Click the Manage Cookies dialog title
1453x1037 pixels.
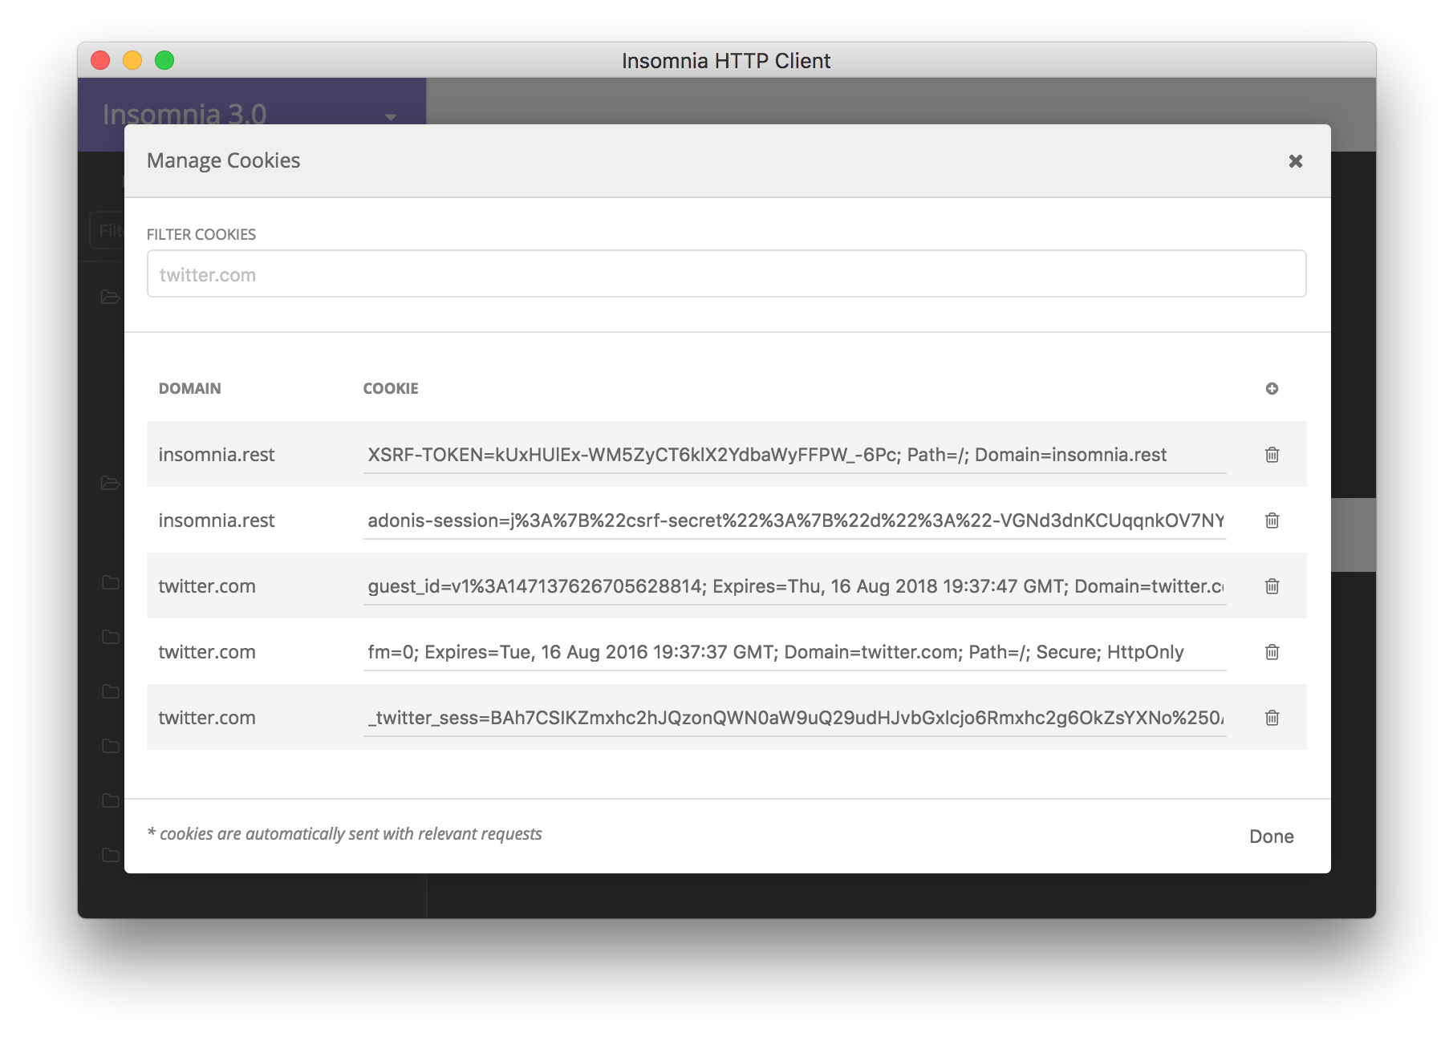[223, 160]
